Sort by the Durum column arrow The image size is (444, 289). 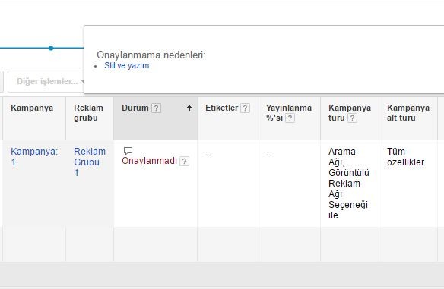coord(189,108)
